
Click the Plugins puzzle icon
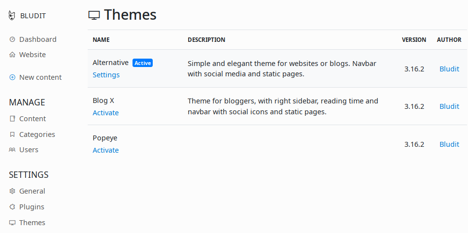coord(12,207)
